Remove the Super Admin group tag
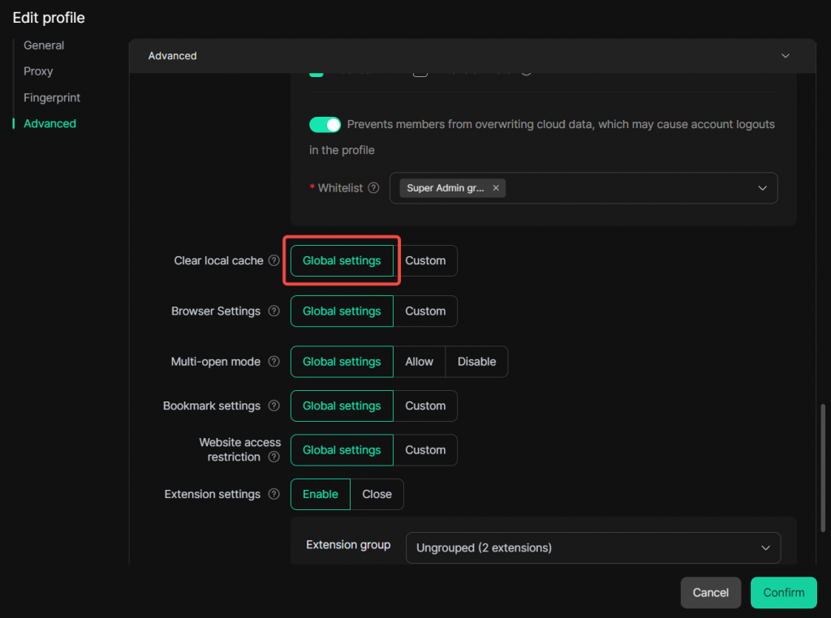 (x=496, y=188)
